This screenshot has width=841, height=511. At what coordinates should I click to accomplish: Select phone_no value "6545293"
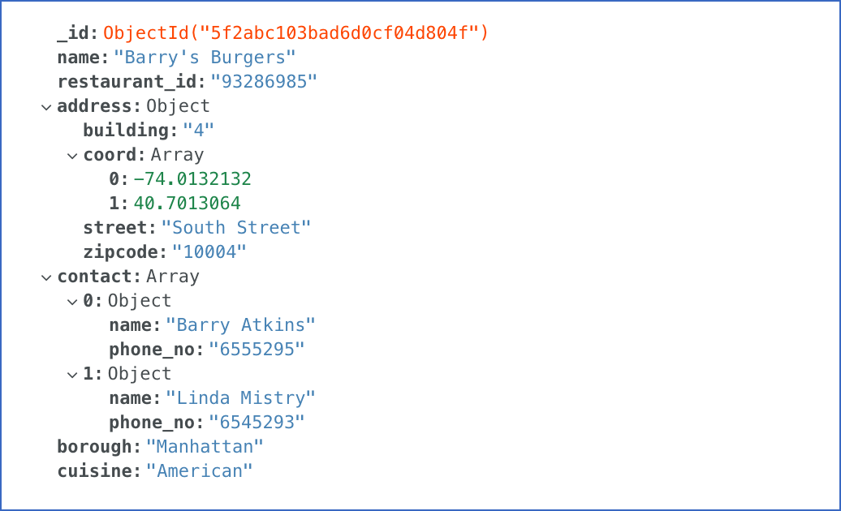[257, 422]
